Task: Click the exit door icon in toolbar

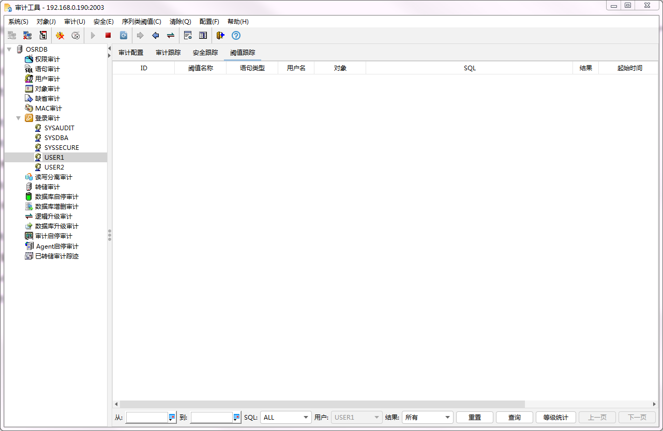Action: 220,35
